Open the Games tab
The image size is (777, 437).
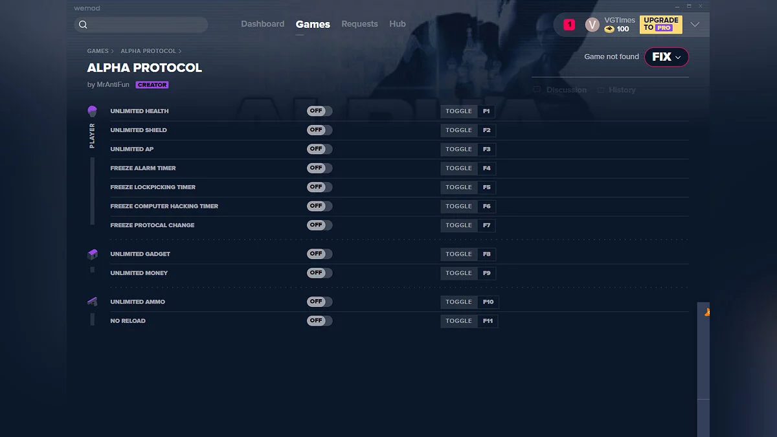tap(313, 24)
